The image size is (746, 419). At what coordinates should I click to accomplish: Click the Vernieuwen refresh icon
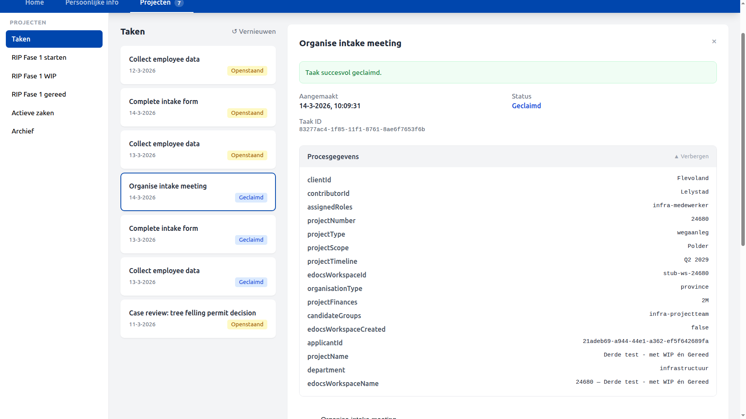(234, 31)
